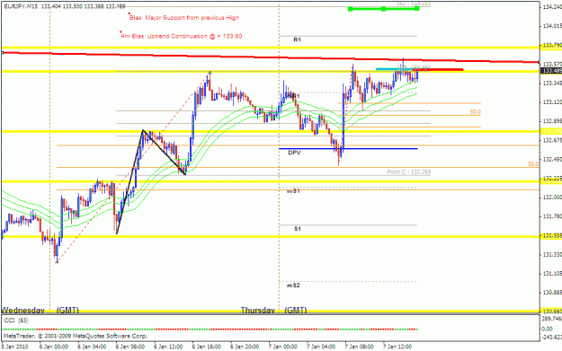Click the 130.885 price axis value
The height and width of the screenshot is (351, 562).
(552, 293)
